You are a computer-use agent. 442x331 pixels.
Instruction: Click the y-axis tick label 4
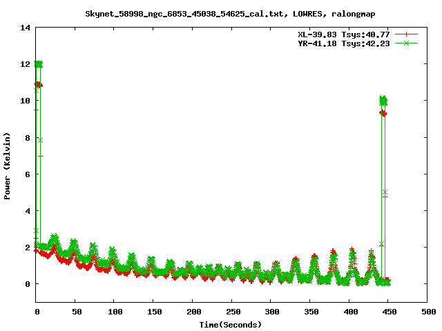(28, 211)
